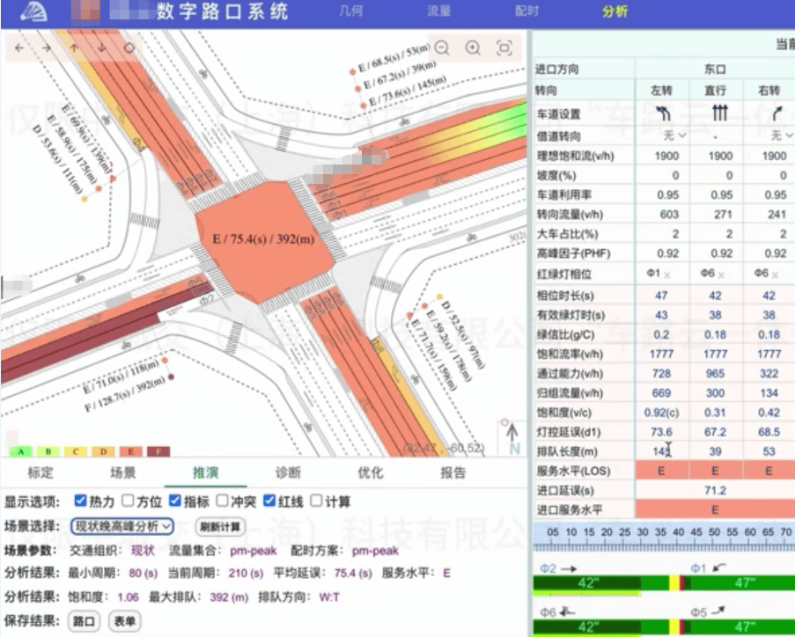Screen dimensions: 795x637
Task: Pan map left with left arrow icon
Action: pyautogui.click(x=20, y=48)
